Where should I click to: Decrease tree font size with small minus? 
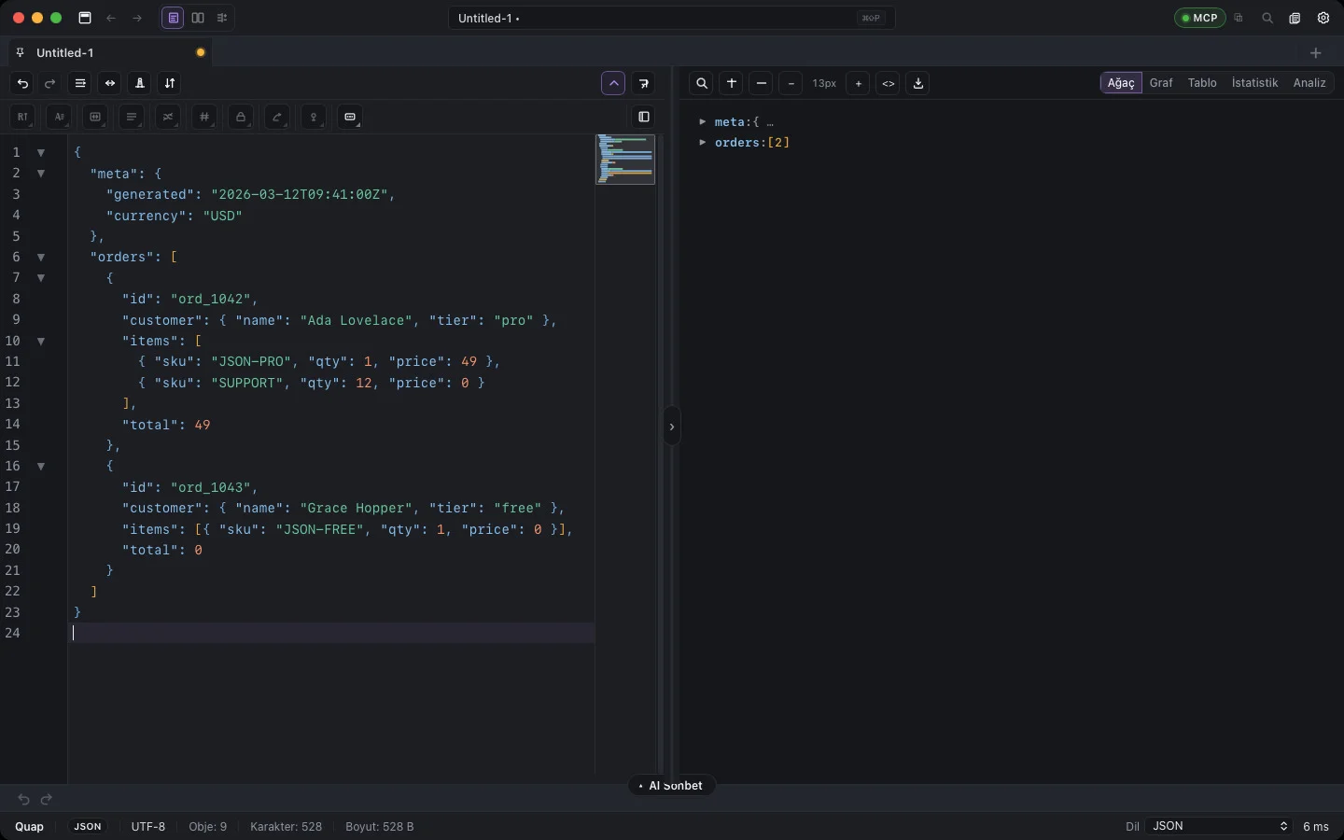tap(791, 84)
